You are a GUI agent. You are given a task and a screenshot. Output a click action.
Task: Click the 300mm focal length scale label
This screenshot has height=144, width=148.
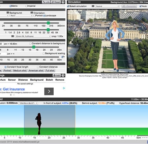coord(61,26)
